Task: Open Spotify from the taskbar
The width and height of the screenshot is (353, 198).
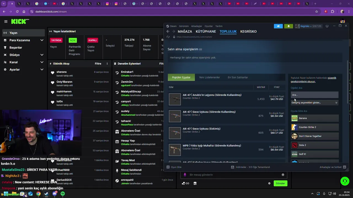Action: 63,194
